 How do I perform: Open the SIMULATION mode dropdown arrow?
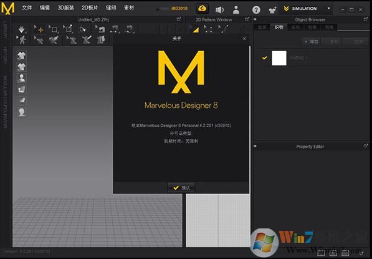coord(328,8)
